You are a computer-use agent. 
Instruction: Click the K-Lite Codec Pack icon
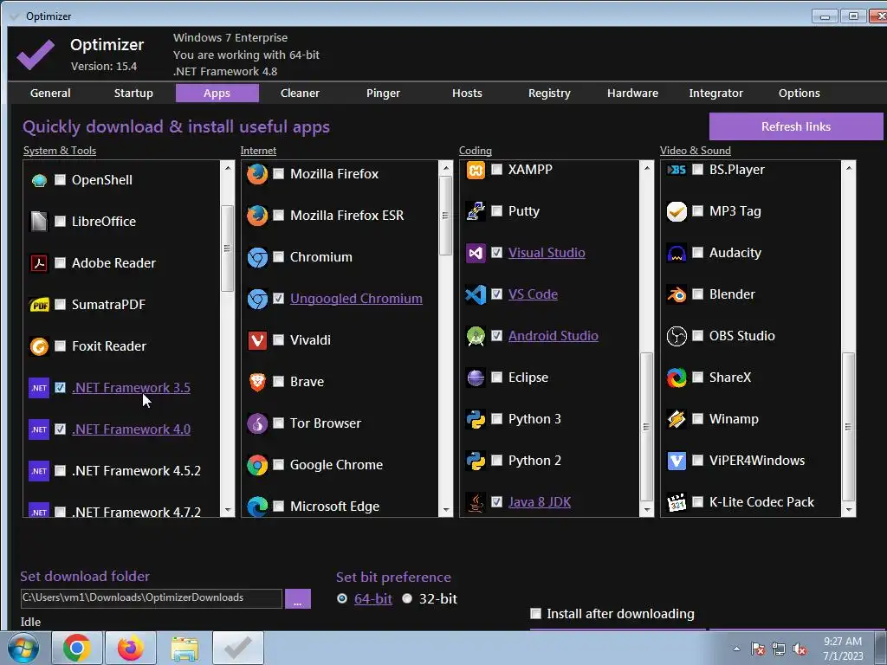click(677, 502)
